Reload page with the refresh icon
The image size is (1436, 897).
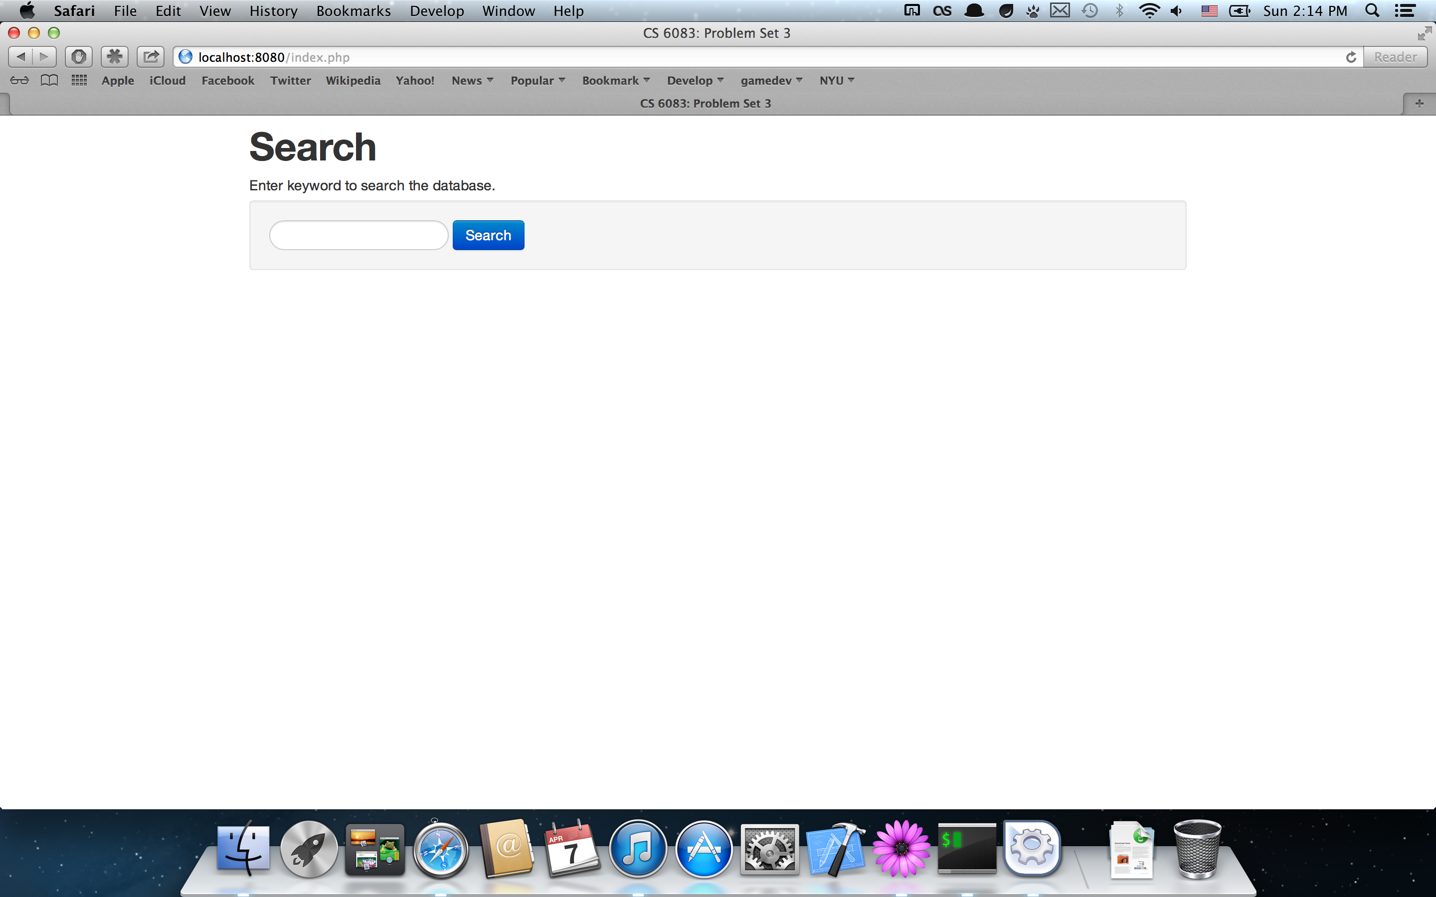[x=1351, y=57]
